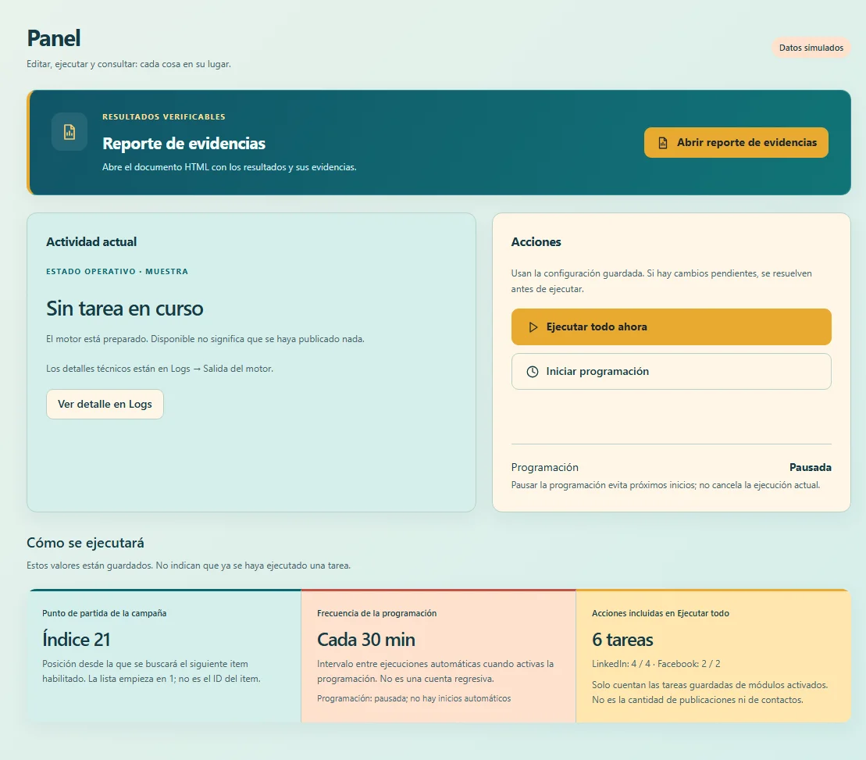Click Programación: pausada; no hay inicios automáticos note

click(x=414, y=699)
